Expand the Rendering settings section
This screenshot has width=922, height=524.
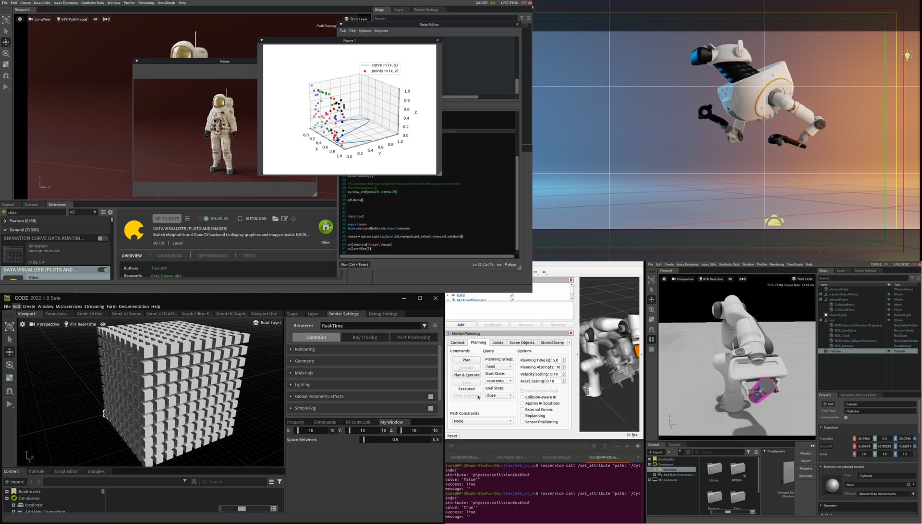pos(363,349)
